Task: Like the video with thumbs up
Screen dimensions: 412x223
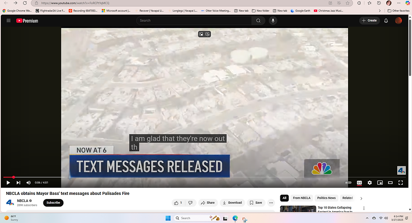Action: pos(178,203)
